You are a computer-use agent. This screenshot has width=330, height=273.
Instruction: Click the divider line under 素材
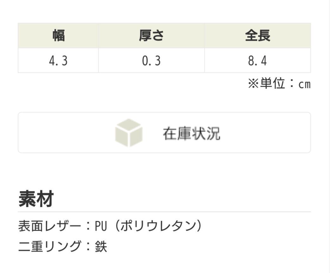pos(164,212)
